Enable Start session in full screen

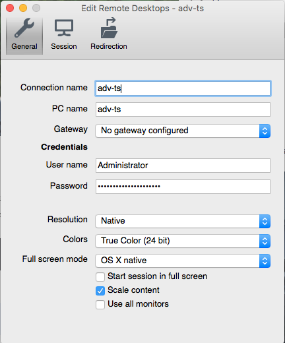point(100,277)
